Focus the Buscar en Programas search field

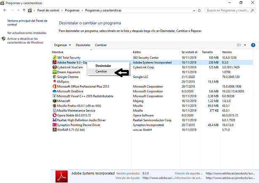pos(227,11)
